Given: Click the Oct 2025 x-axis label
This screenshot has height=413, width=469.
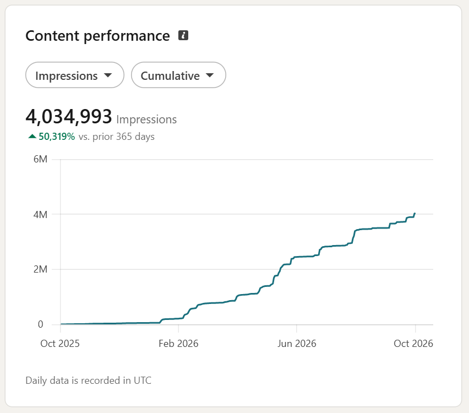Looking at the screenshot, I should point(60,343).
